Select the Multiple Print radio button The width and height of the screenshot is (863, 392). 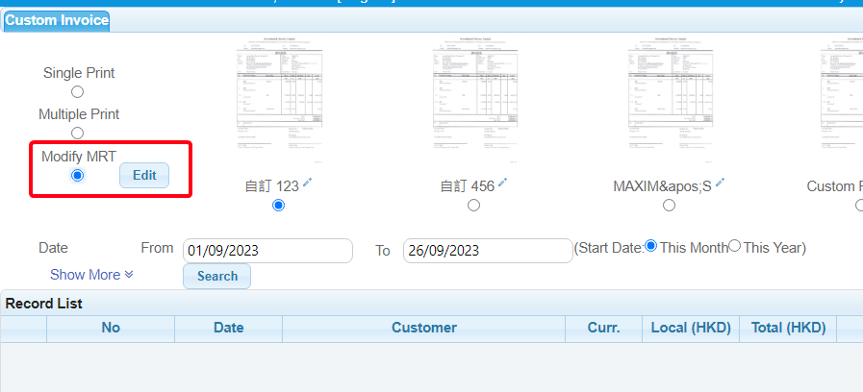click(78, 134)
